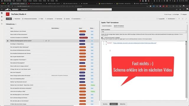The width and height of the screenshot is (189, 106).
Task: Open the 'Spalte auswählen' Titel dropdown
Action: click(144, 32)
